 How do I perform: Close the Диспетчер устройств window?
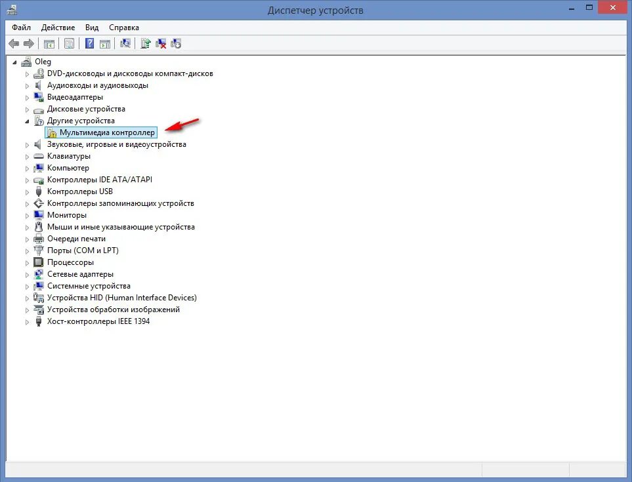[x=613, y=8]
